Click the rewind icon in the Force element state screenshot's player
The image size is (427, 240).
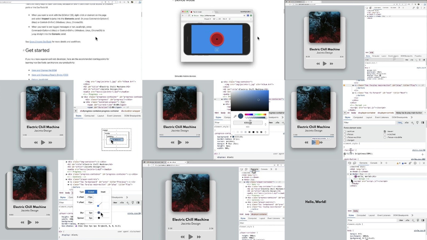click(306, 143)
